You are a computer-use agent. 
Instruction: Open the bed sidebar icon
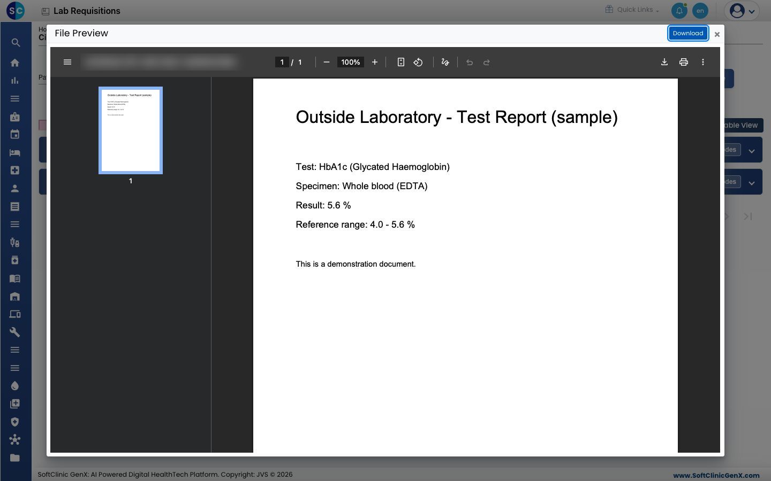tap(15, 152)
